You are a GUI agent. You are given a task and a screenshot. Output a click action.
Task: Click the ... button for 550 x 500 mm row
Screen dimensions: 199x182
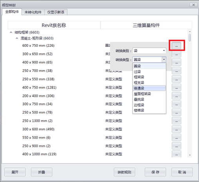point(176,137)
